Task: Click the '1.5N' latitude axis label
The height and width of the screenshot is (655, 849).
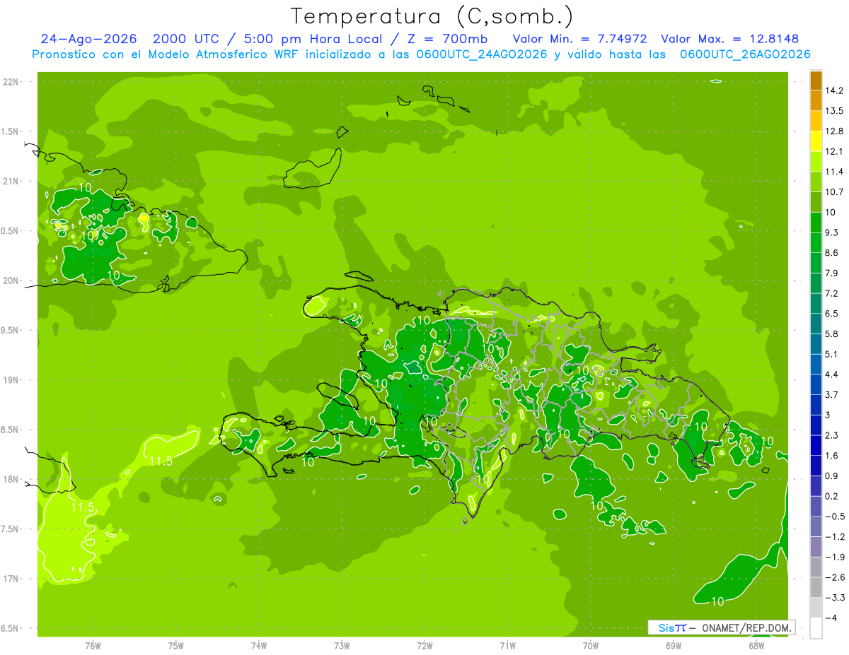Action: (11, 132)
